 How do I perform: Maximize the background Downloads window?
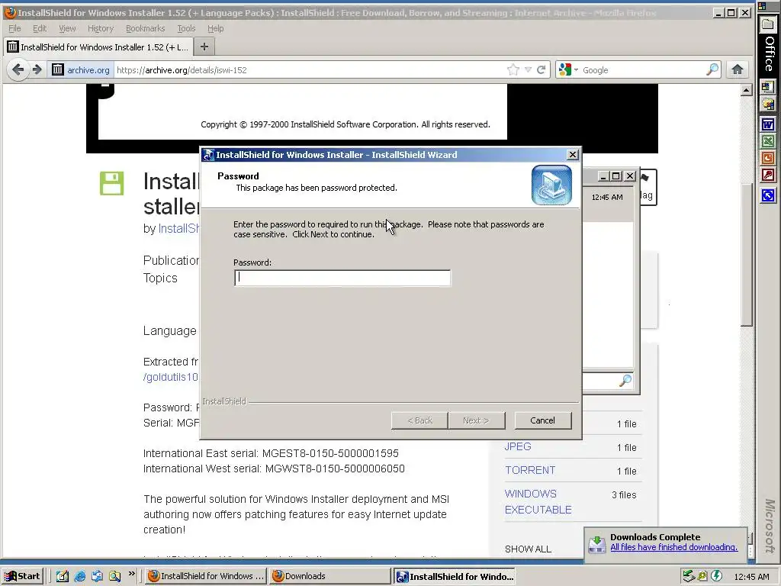click(616, 176)
